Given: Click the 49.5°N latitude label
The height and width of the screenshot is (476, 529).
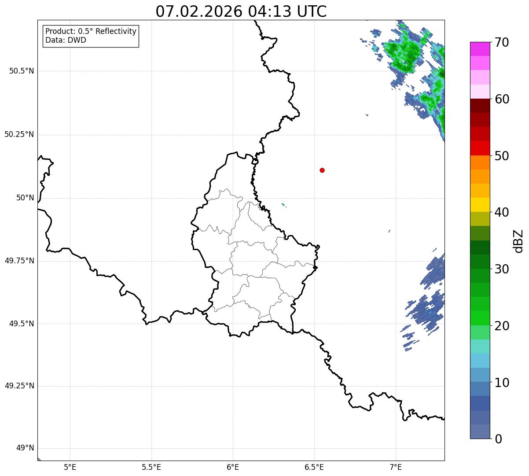Looking at the screenshot, I should [22, 324].
